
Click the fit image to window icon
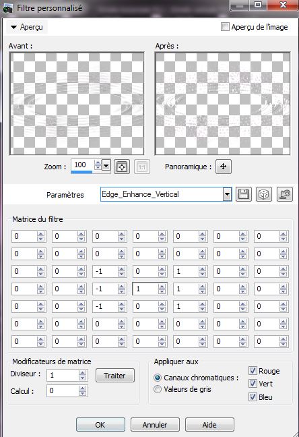click(x=122, y=167)
